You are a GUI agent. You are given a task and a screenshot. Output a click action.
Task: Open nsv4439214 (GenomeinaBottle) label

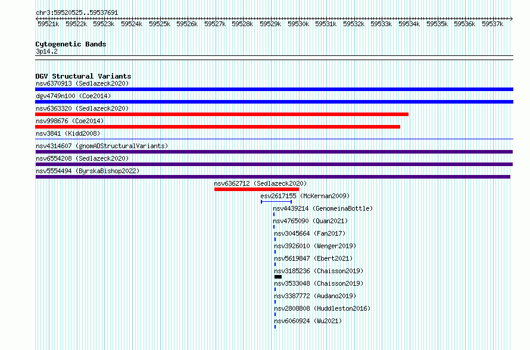click(x=323, y=208)
